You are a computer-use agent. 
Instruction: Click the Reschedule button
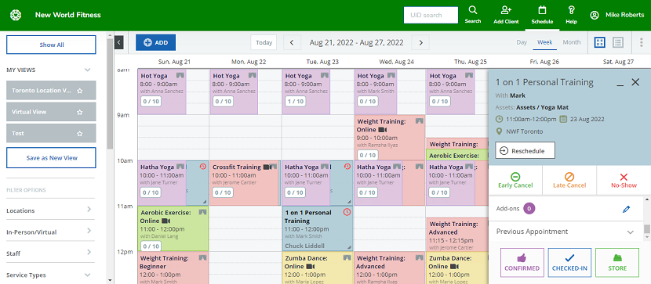[526, 151]
